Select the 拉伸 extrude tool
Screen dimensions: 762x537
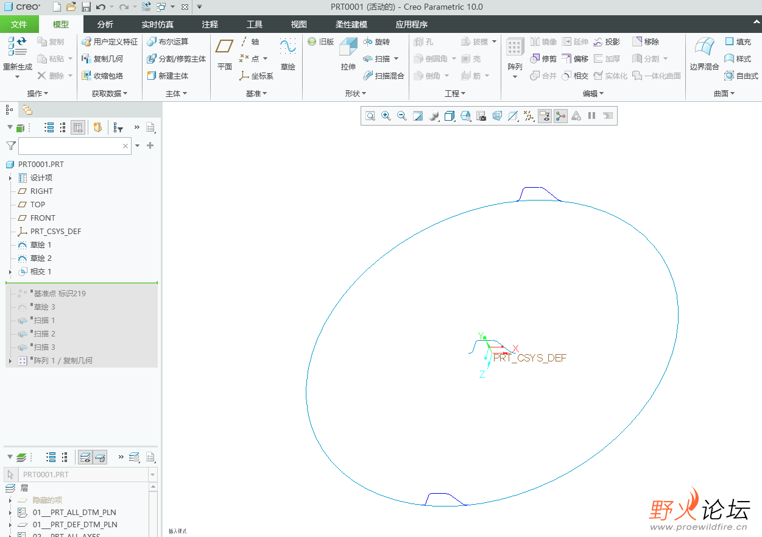click(348, 54)
